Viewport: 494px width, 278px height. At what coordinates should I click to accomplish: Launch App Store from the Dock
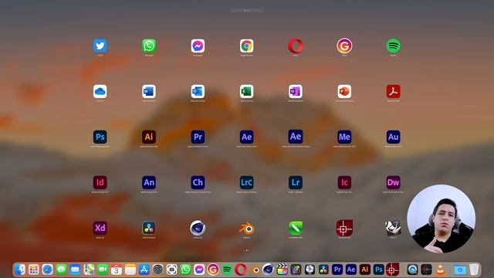[x=144, y=270]
